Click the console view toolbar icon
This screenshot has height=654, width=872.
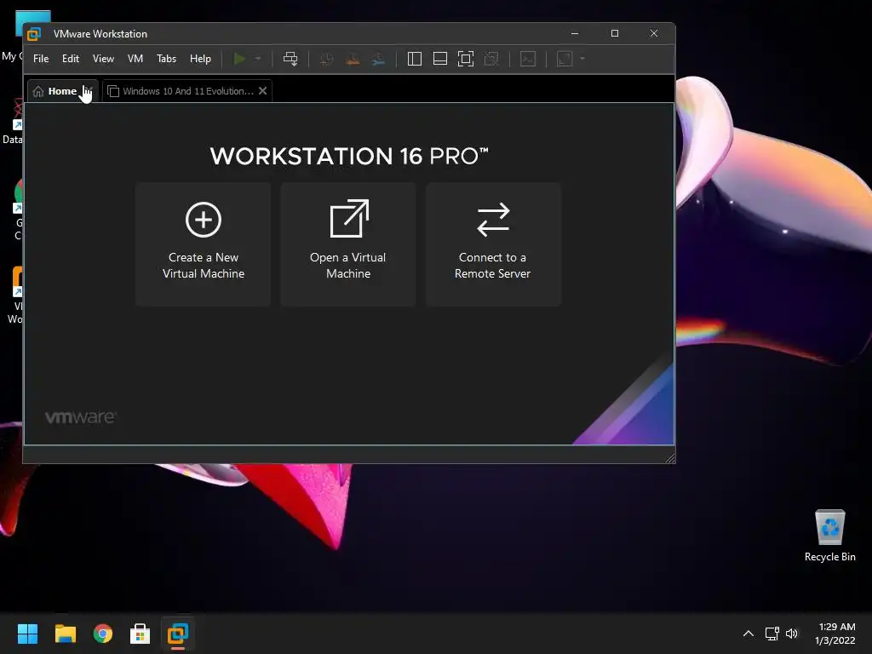[x=528, y=59]
